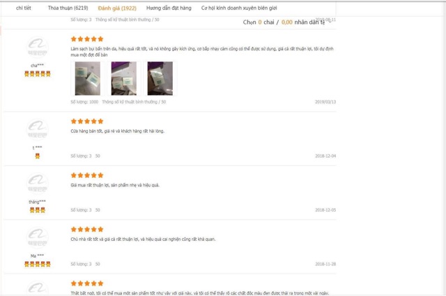Click avatar icon of reviewer t***
This screenshot has width=446, height=296.
coord(37,129)
